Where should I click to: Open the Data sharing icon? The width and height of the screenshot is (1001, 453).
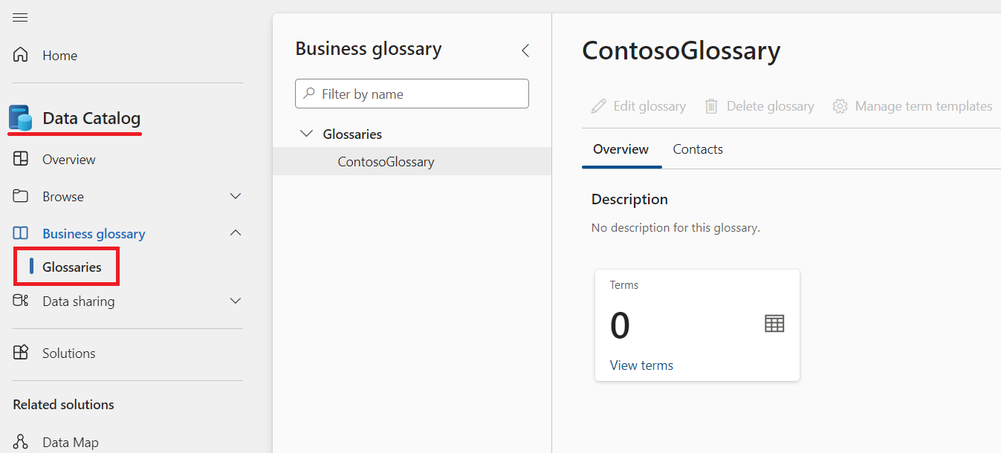point(21,301)
